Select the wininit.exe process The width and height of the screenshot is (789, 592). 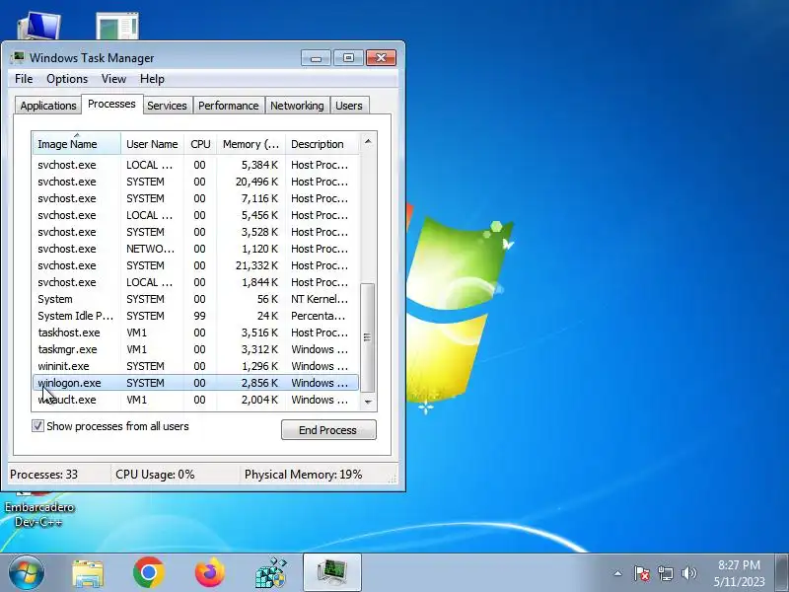coord(195,366)
